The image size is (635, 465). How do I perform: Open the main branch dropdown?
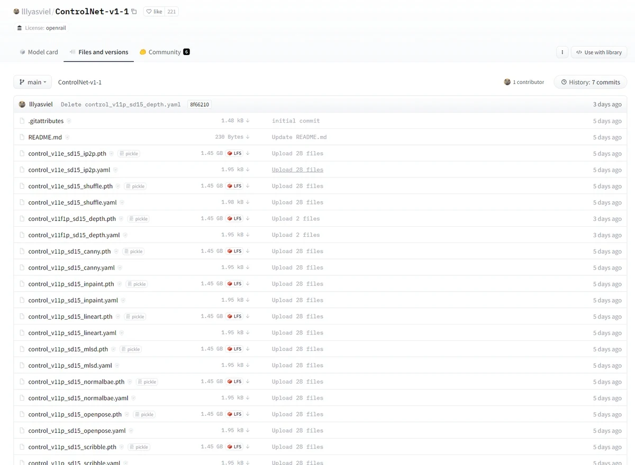click(33, 82)
